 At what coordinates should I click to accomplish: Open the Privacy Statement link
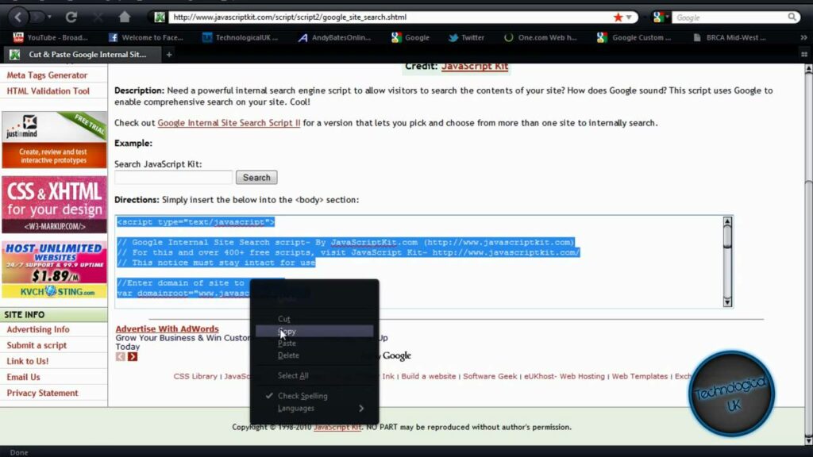[x=43, y=393]
